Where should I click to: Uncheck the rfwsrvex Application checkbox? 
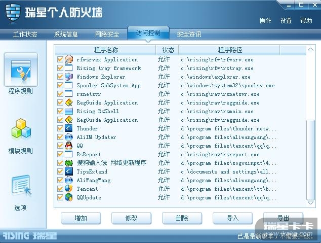60,59
